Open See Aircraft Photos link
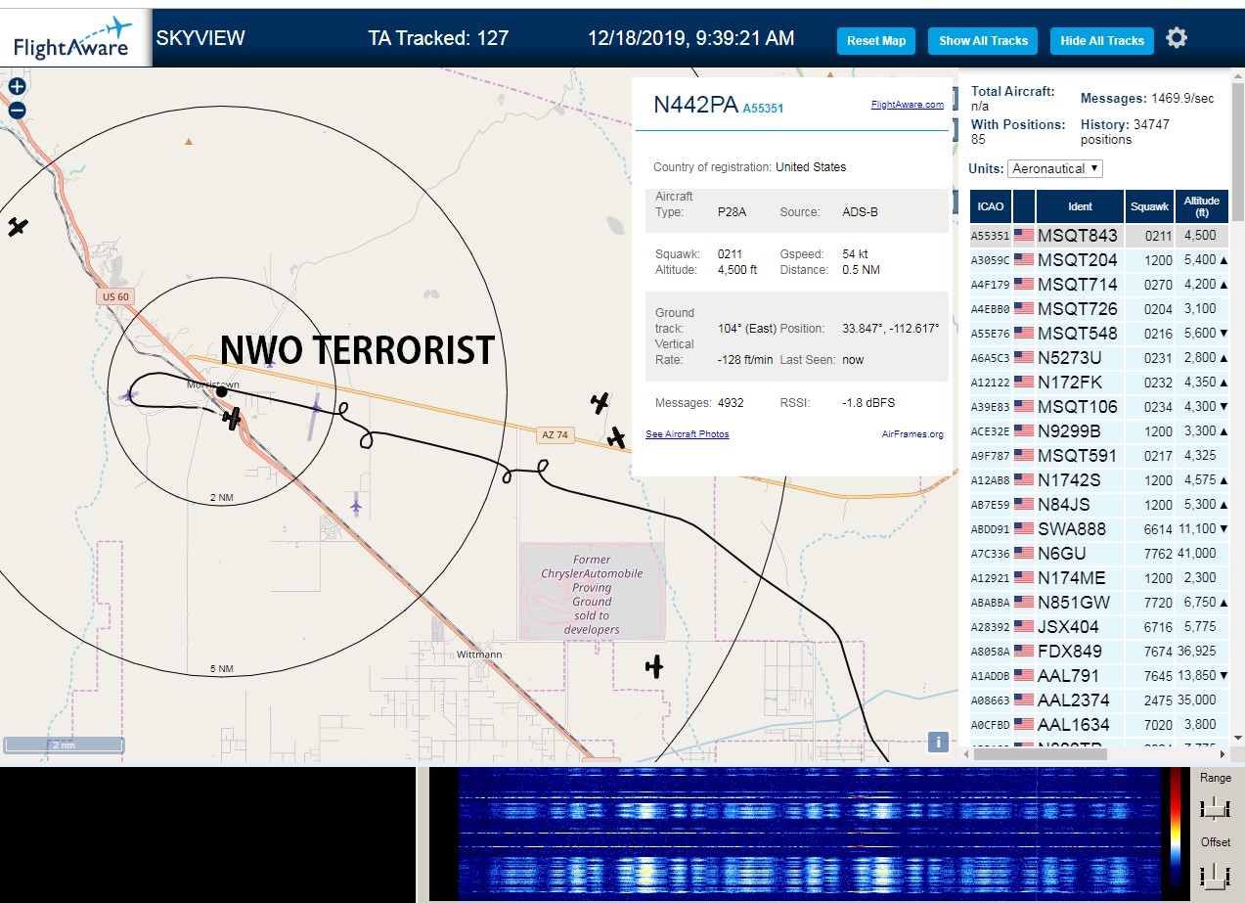Viewport: 1245px width, 903px height. coord(688,434)
